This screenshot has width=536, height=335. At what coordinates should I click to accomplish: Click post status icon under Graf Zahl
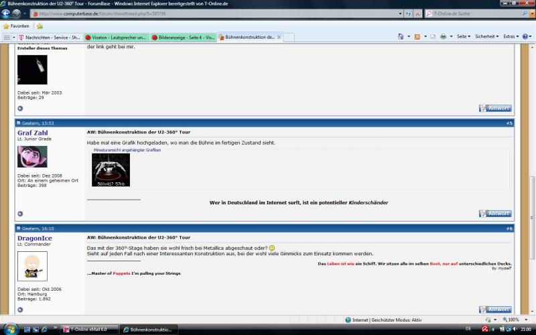(20, 214)
